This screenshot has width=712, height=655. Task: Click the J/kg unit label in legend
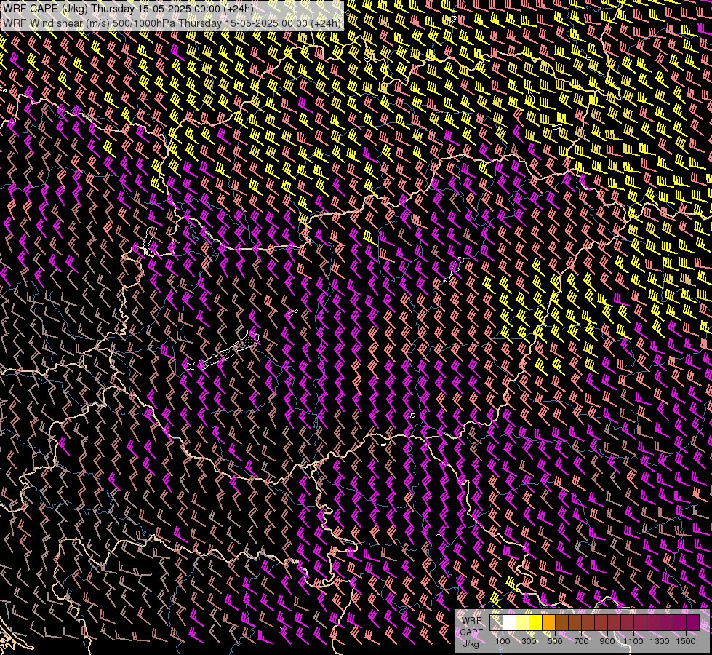(x=471, y=645)
